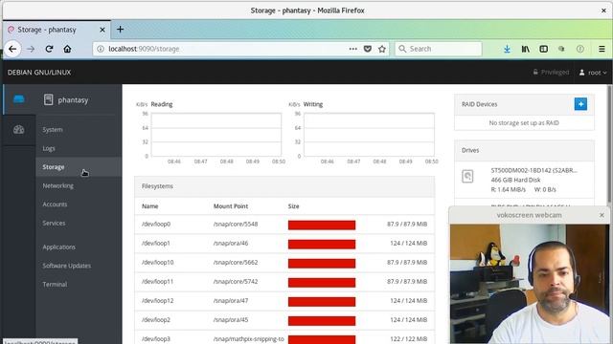Open the /dev/loop11 filesystem row
Image resolution: width=613 pixels, height=344 pixels.
(284, 282)
